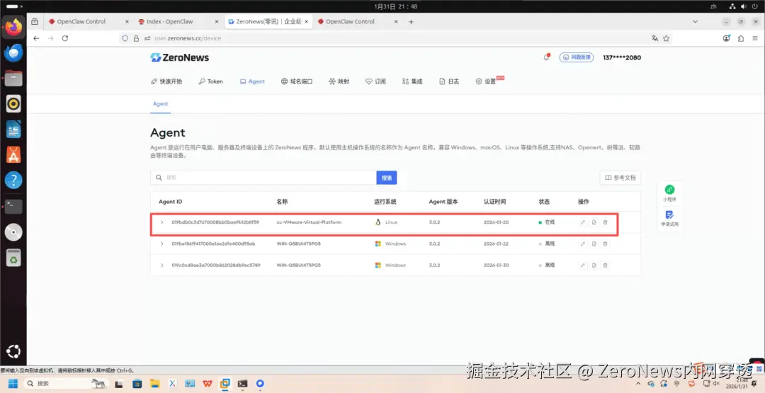Select the Agent sub-tab under navigation
The height and width of the screenshot is (393, 765).
point(161,104)
